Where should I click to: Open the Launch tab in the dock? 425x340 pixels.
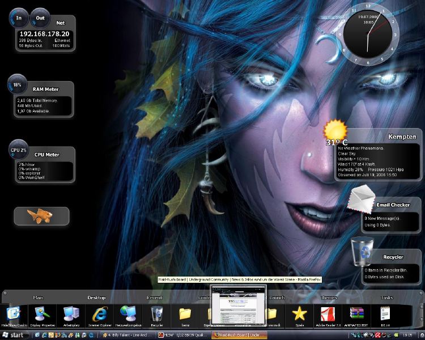(277, 297)
